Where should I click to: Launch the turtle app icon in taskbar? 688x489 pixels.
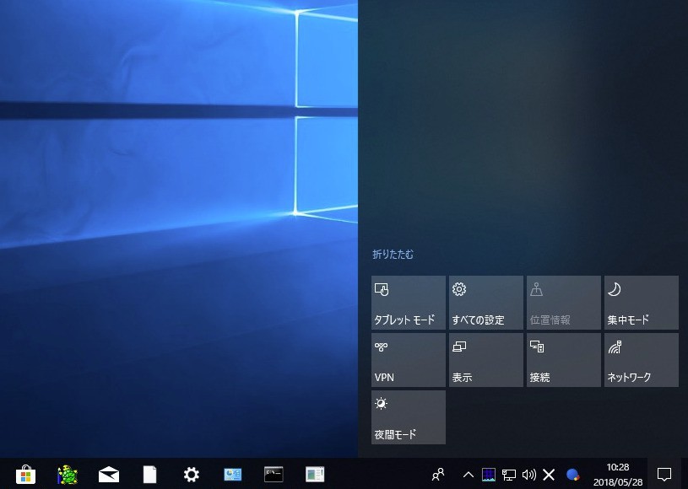point(68,475)
